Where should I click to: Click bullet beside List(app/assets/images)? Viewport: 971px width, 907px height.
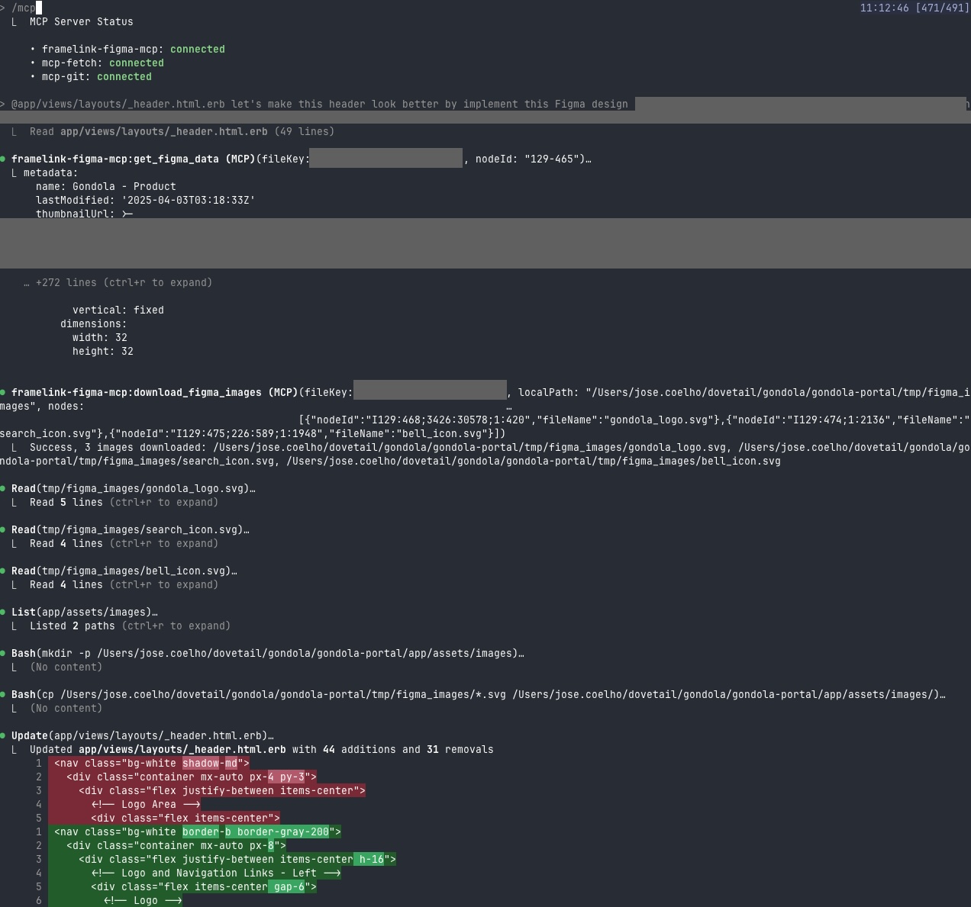pyautogui.click(x=3, y=612)
